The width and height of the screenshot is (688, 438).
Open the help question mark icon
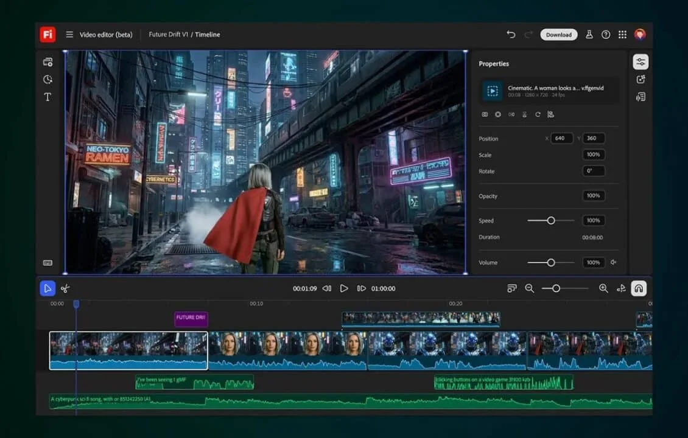pyautogui.click(x=606, y=35)
